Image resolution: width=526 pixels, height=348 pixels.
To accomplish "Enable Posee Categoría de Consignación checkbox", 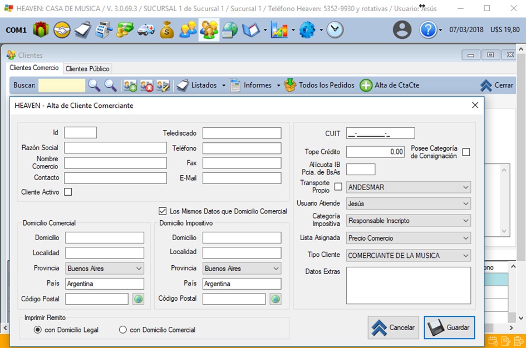I will (x=466, y=152).
